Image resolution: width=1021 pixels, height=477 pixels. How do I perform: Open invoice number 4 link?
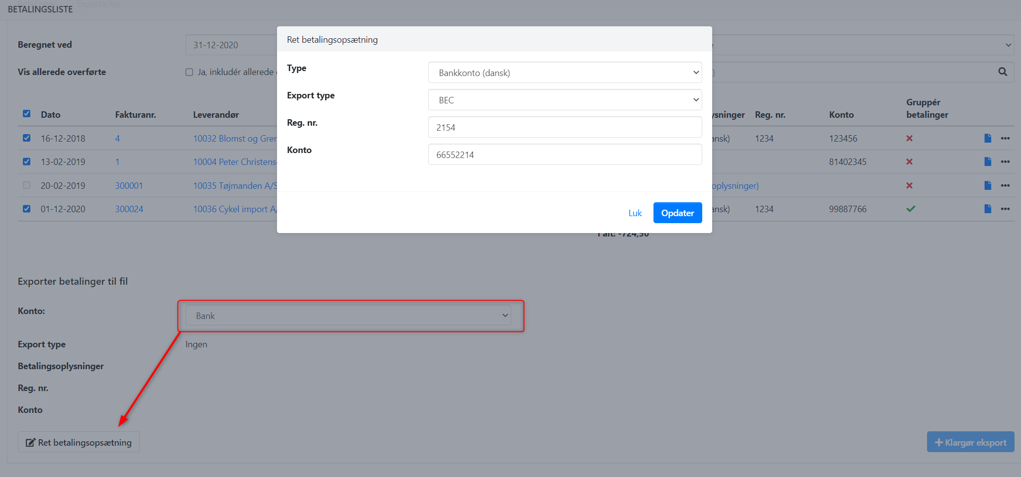coord(117,138)
